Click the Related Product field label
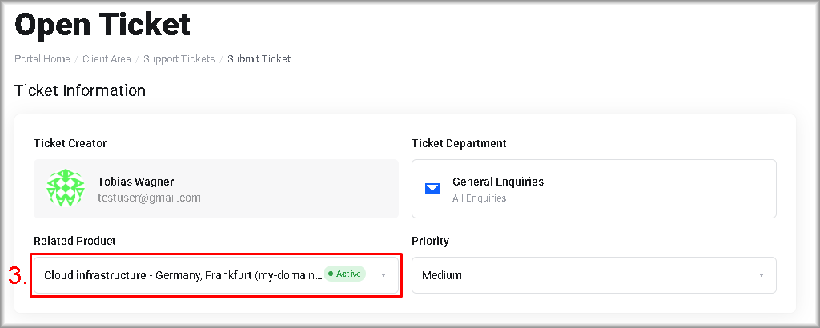This screenshot has height=328, width=820. click(x=74, y=241)
